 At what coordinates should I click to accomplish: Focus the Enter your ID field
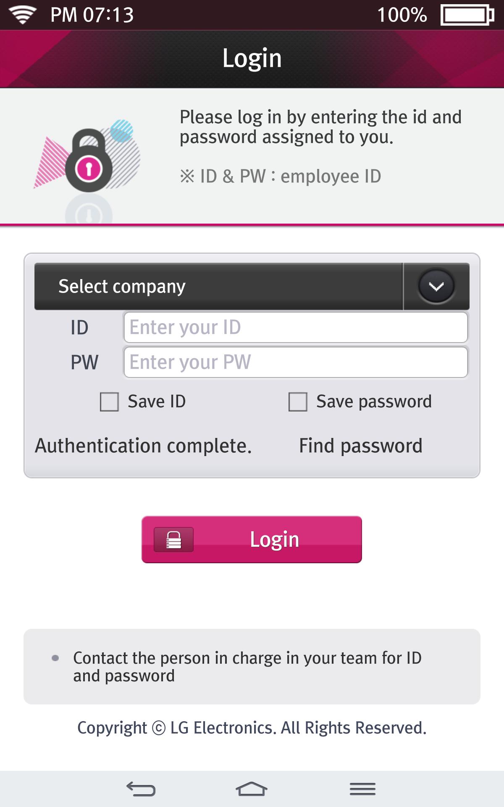[x=296, y=327]
